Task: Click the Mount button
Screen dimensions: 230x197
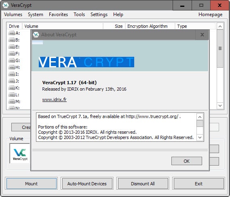Action: coord(32,184)
